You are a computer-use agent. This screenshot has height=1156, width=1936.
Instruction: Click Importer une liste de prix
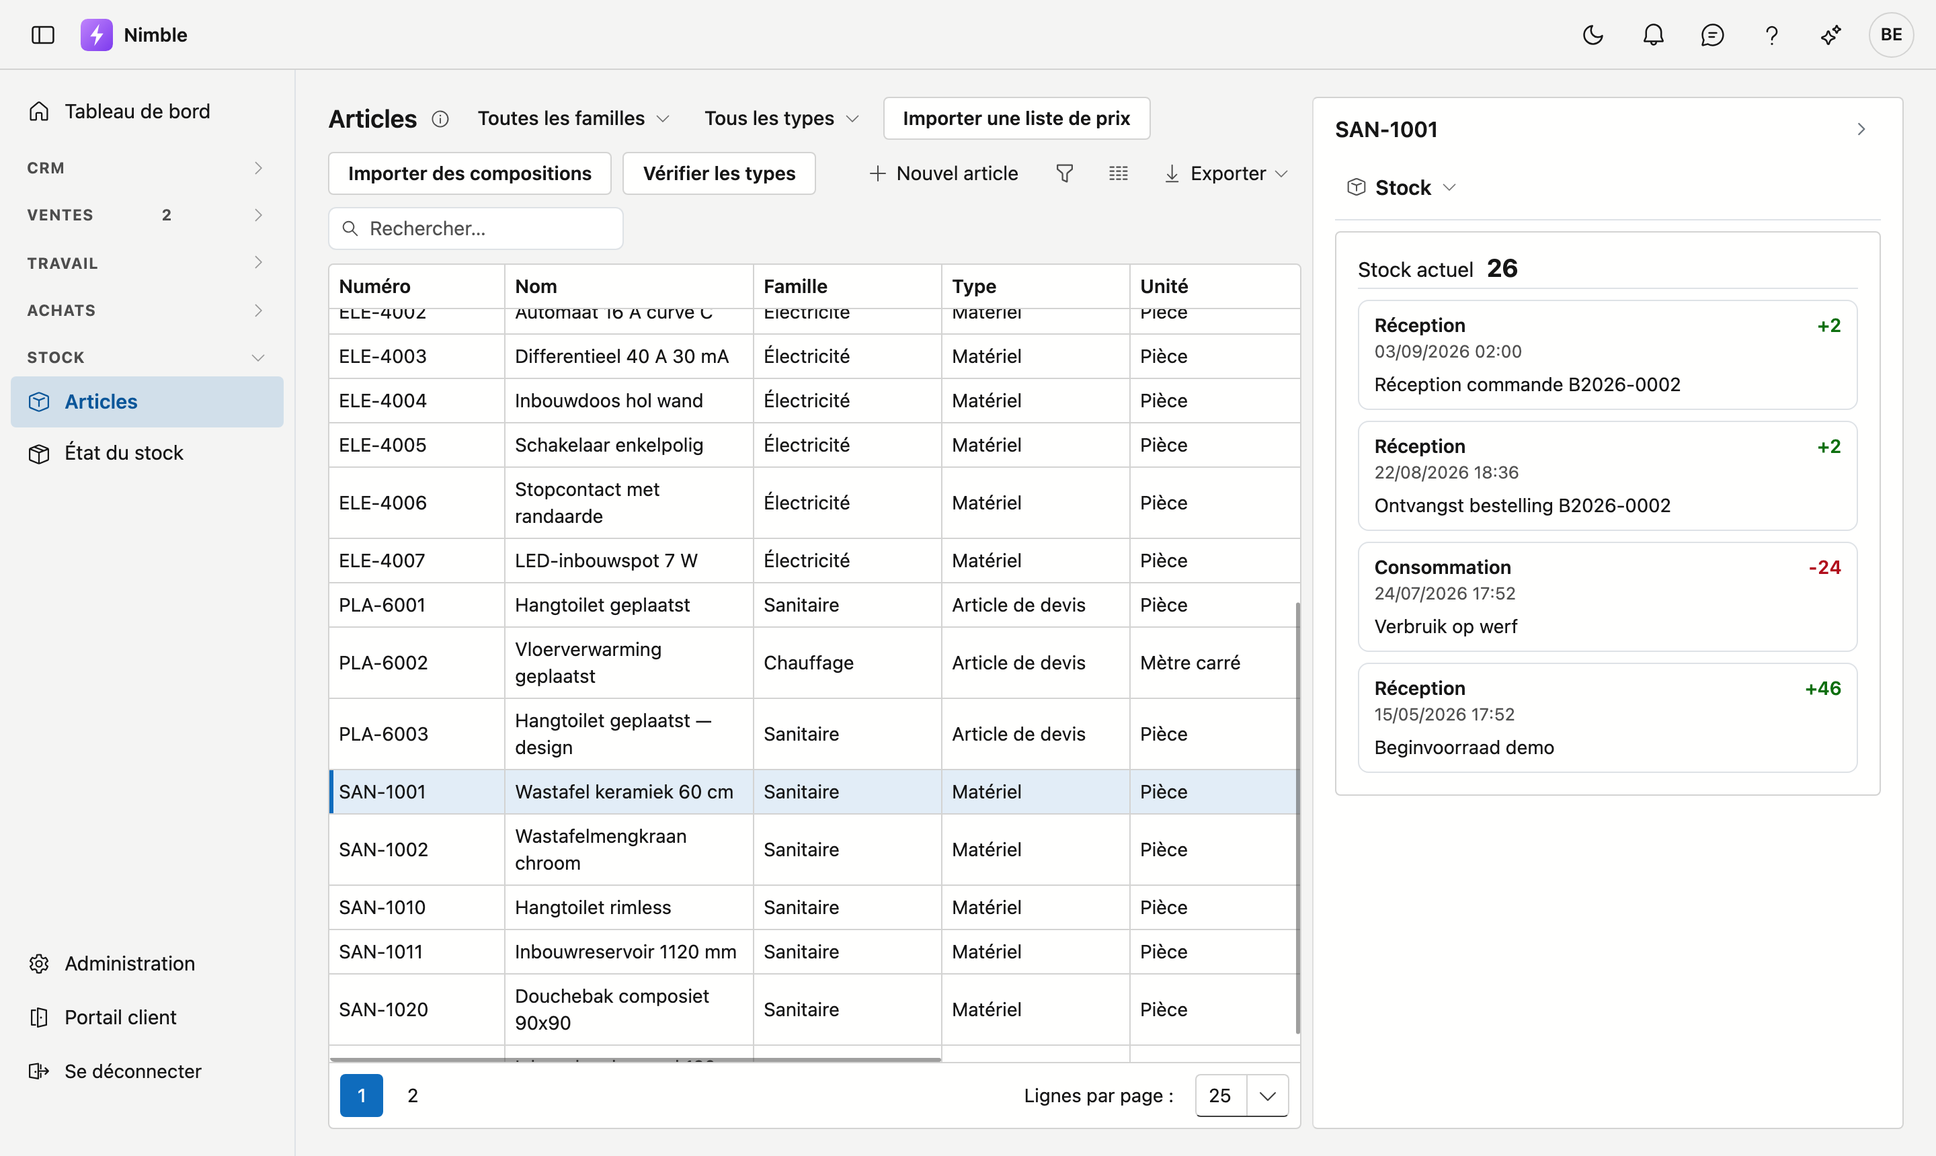pyautogui.click(x=1016, y=118)
